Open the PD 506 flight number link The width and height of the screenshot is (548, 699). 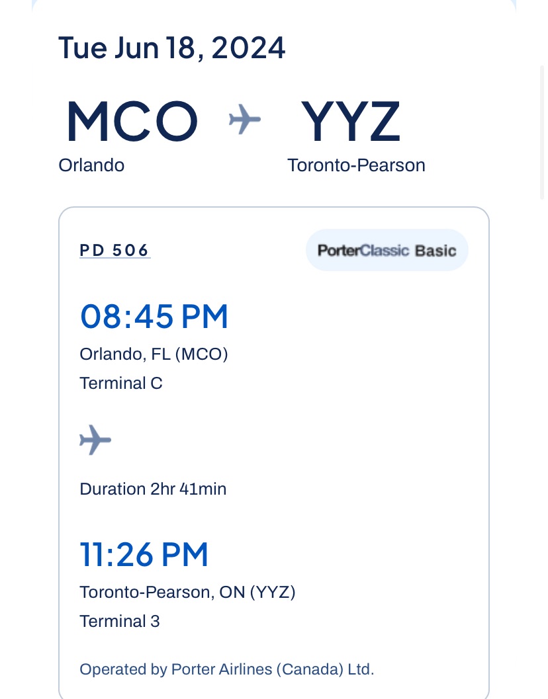tap(114, 250)
